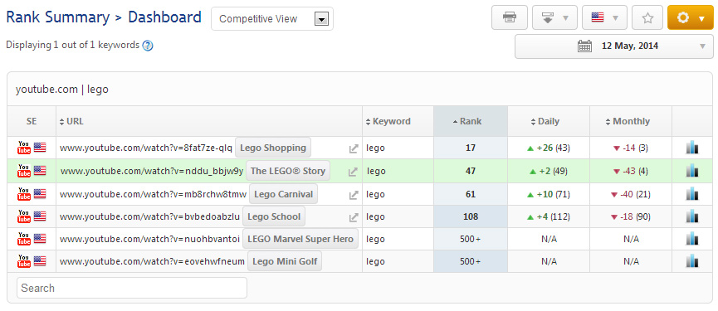Open the US flag country selector
The height and width of the screenshot is (311, 718).
(604, 18)
